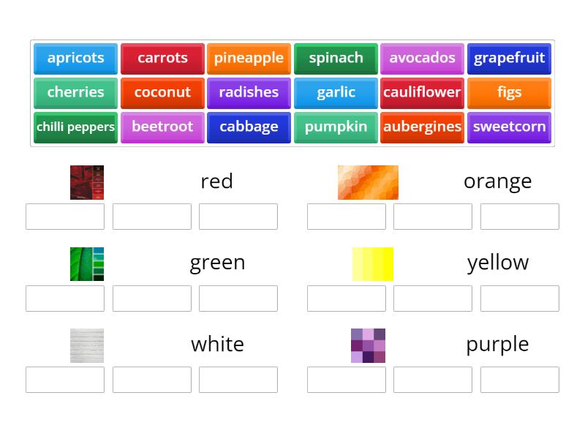
Task: Select the chilli peppers tile
Action: pyautogui.click(x=75, y=127)
